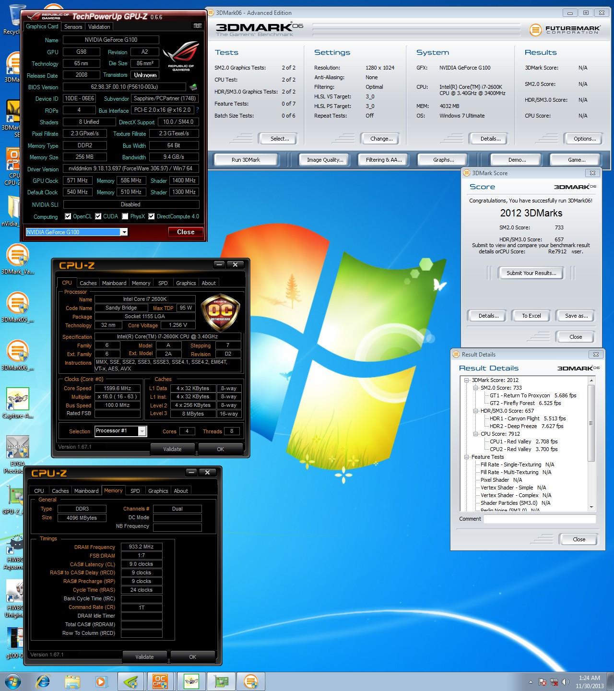
Task: Select HDR2 - Deep Freeze result row
Action: point(526,426)
